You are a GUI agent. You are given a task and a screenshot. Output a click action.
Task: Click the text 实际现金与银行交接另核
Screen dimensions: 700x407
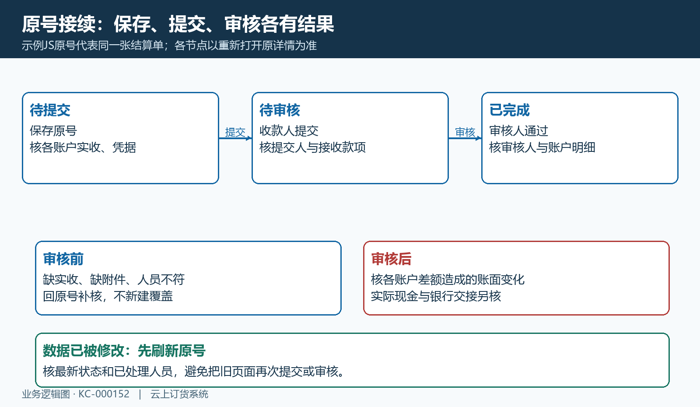tap(436, 296)
